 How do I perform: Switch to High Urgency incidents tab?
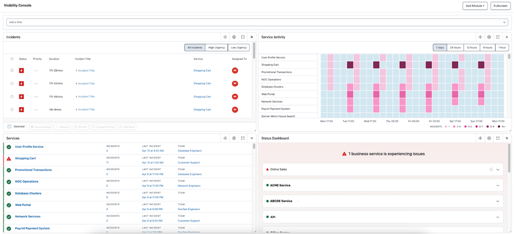click(x=216, y=48)
